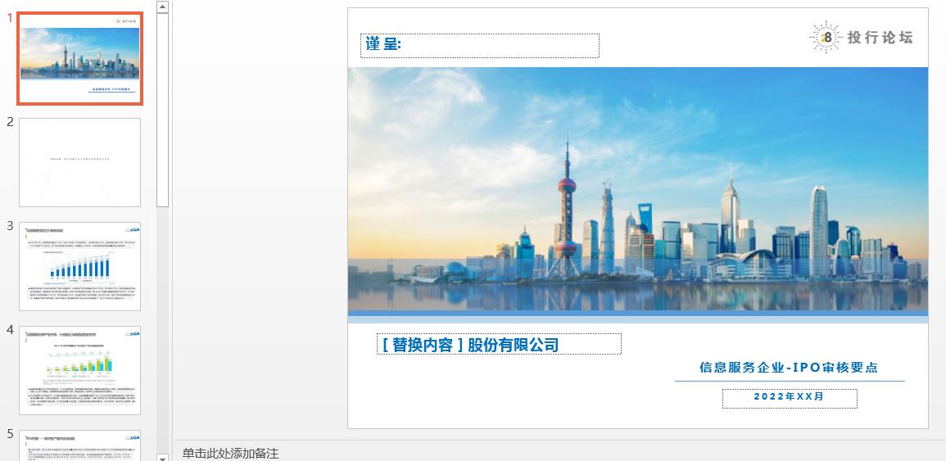Select the 2022年XX月 date text box
The image size is (946, 461).
pyautogui.click(x=790, y=398)
